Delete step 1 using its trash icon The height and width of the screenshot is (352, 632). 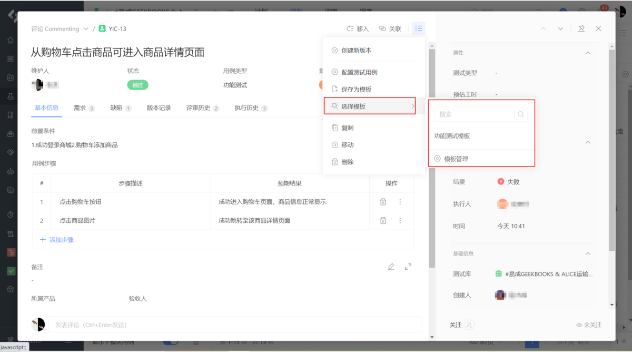pos(383,202)
